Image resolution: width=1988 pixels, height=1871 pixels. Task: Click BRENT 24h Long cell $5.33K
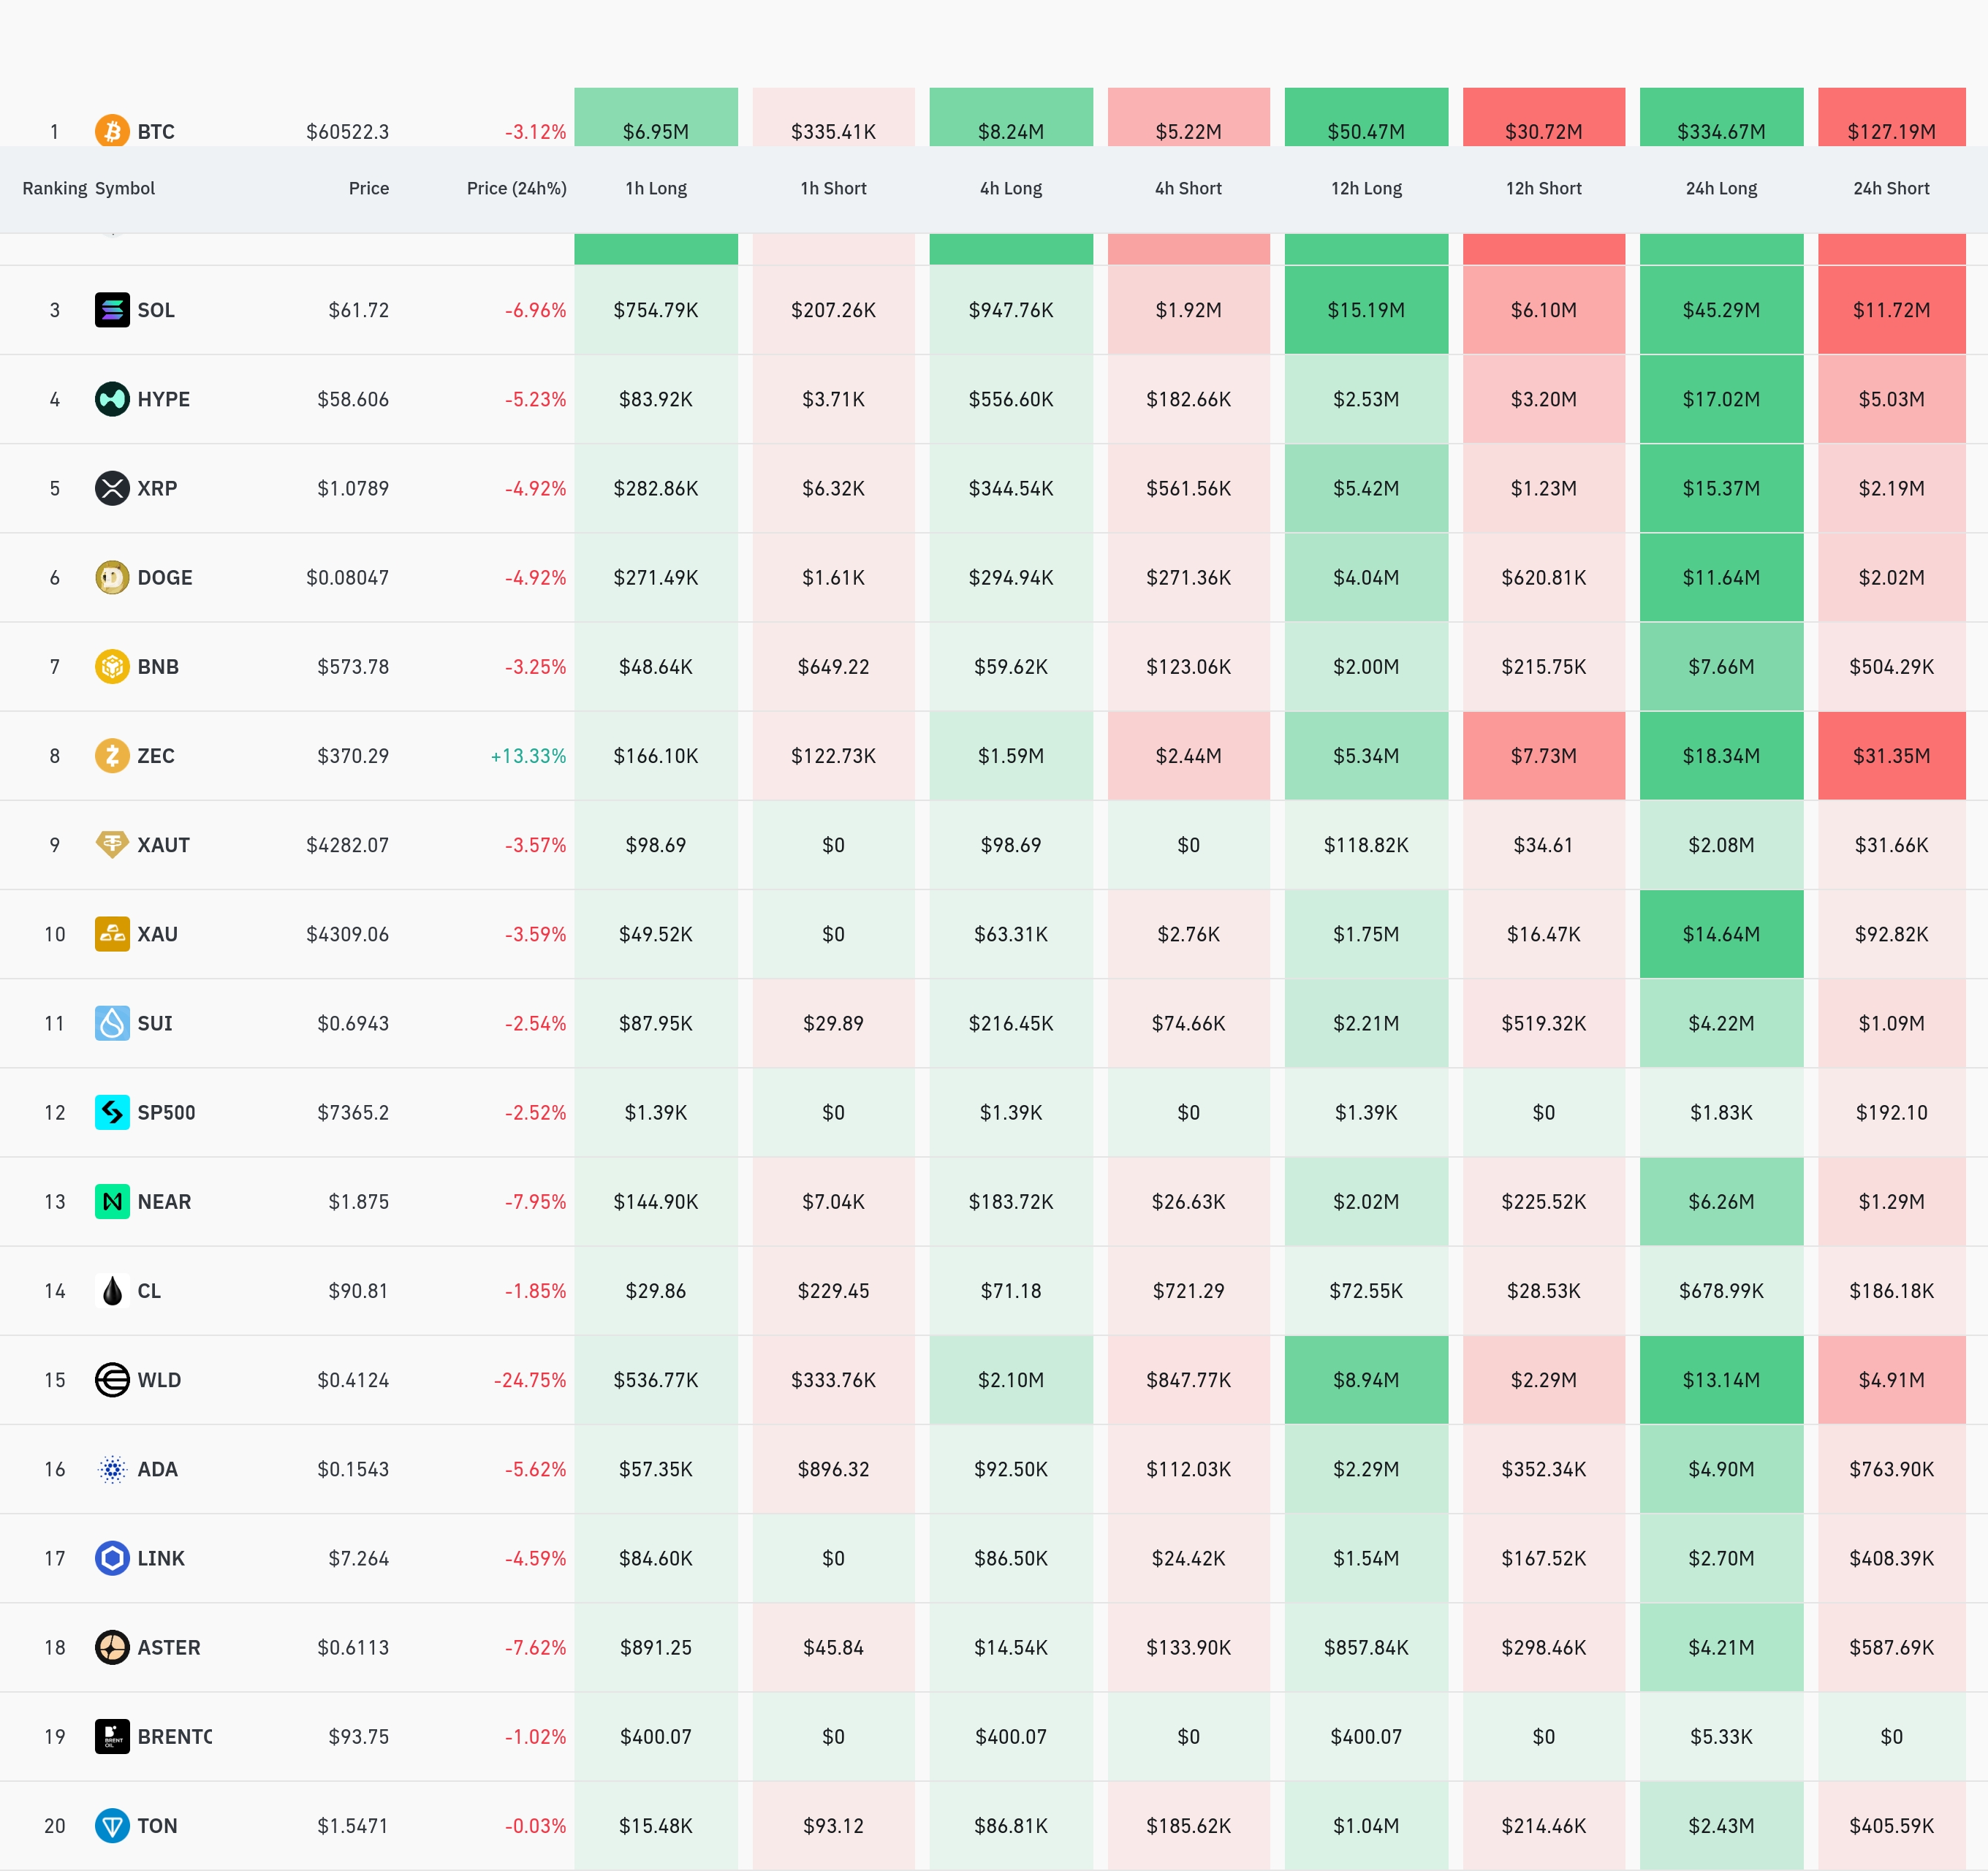pos(1721,1736)
